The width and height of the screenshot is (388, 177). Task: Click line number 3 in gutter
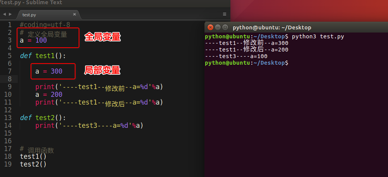point(9,40)
